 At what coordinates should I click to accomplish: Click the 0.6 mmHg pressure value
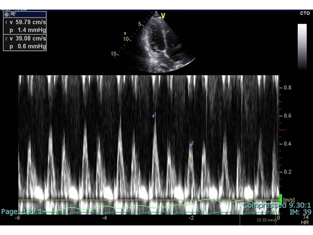(x=27, y=46)
